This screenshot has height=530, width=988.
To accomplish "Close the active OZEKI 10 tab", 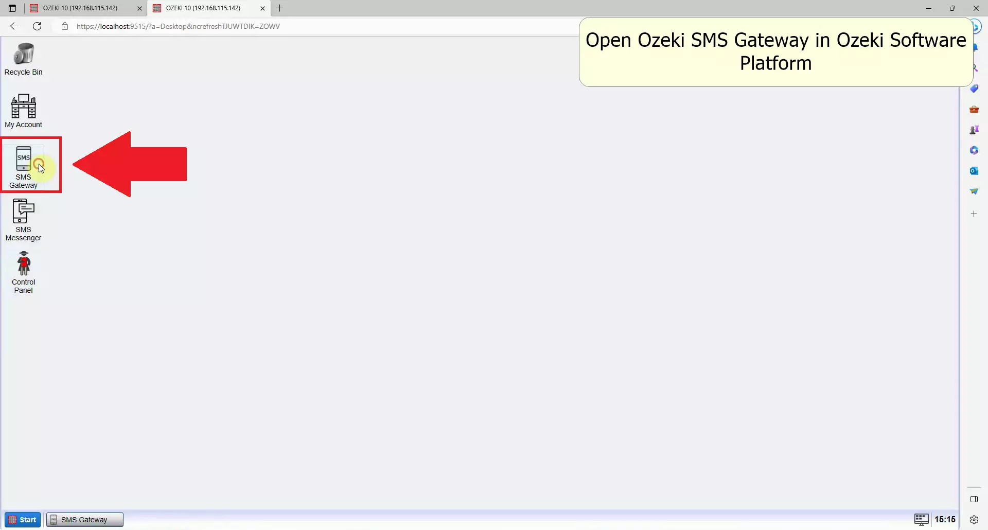I will pos(262,8).
